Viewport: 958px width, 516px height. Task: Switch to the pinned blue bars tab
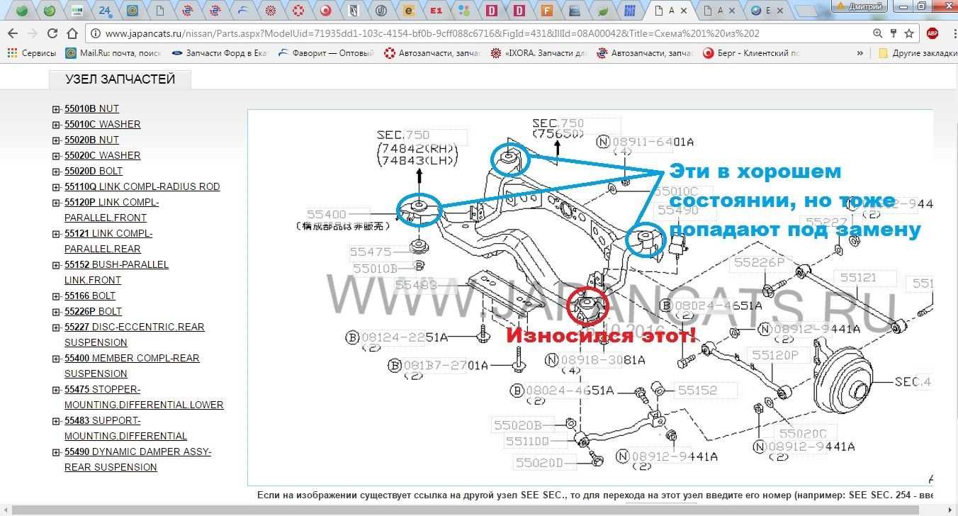click(x=629, y=11)
